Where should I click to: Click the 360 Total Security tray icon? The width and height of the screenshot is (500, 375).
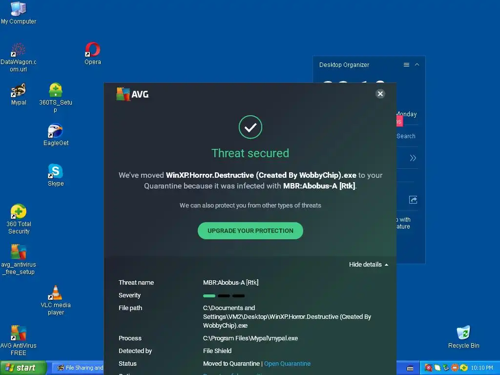[463, 368]
